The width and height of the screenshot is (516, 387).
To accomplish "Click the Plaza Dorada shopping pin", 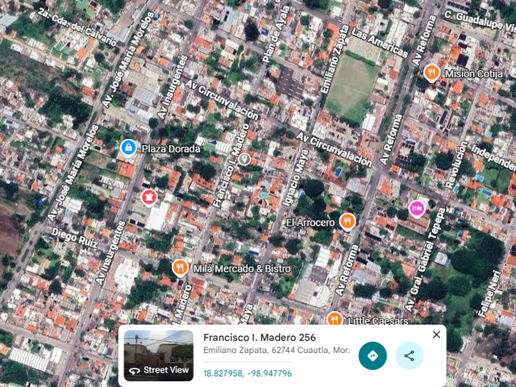I will tap(128, 148).
